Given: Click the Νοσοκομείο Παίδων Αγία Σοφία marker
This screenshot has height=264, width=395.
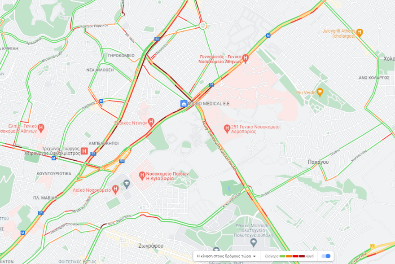Looking at the screenshot, I should pyautogui.click(x=142, y=176).
